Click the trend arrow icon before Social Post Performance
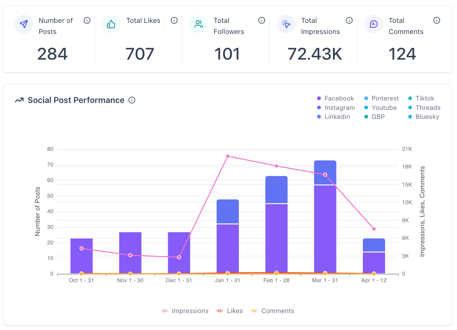This screenshot has height=330, width=457. [19, 100]
